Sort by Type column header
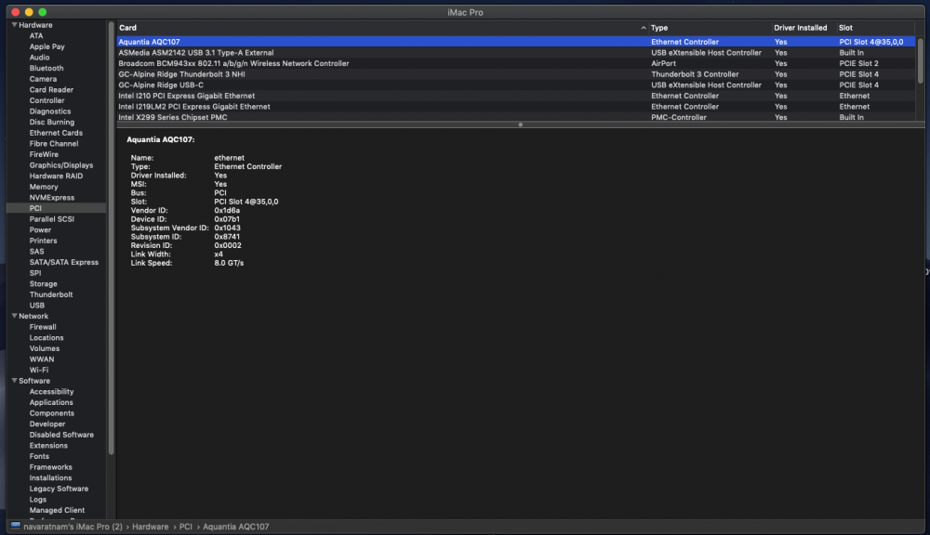930x535 pixels. click(x=659, y=28)
